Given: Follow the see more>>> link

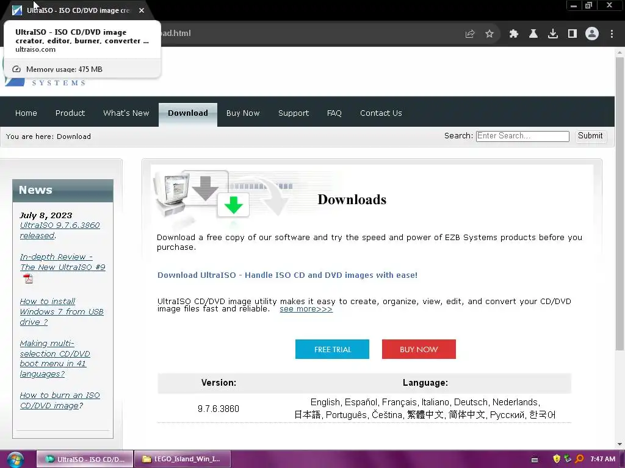Looking at the screenshot, I should (x=306, y=309).
